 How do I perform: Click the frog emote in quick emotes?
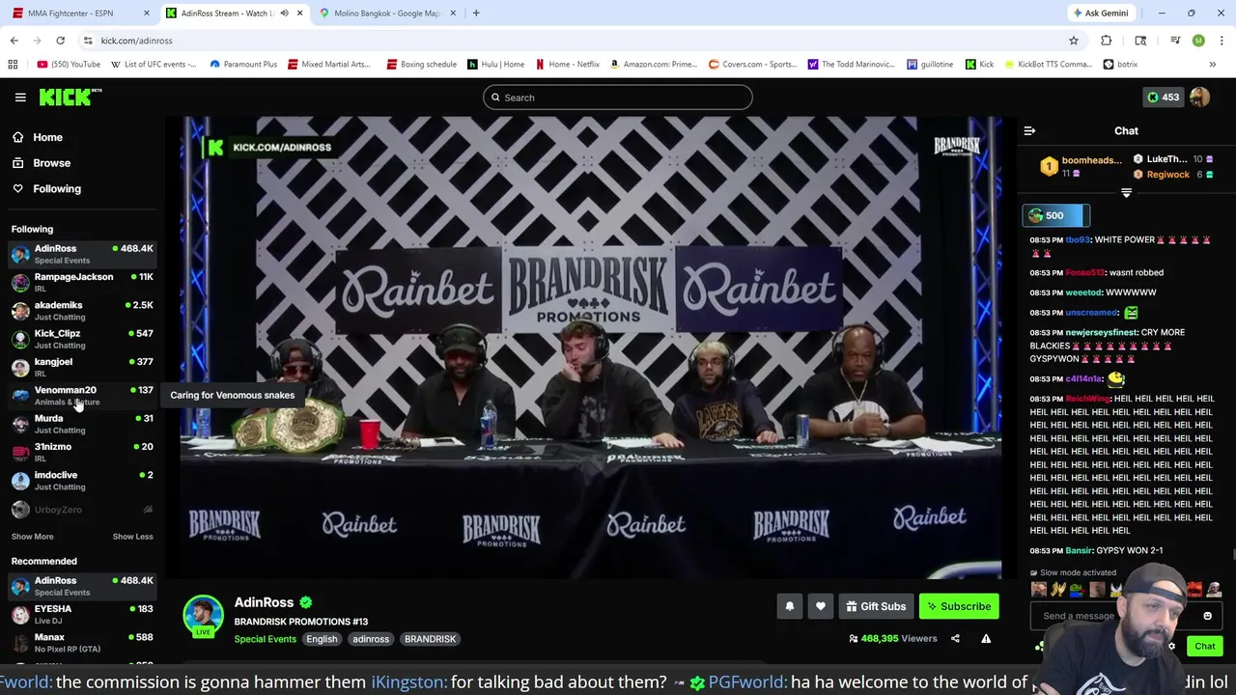coord(1078,589)
